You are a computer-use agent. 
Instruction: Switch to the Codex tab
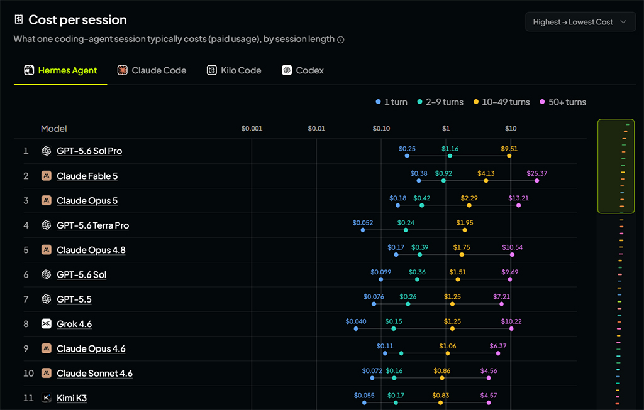pyautogui.click(x=303, y=70)
